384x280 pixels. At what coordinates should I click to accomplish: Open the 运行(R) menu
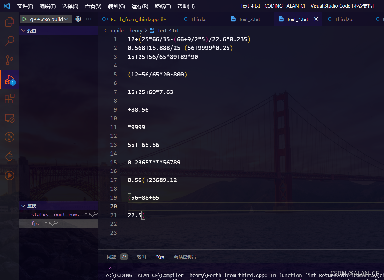tap(140, 6)
